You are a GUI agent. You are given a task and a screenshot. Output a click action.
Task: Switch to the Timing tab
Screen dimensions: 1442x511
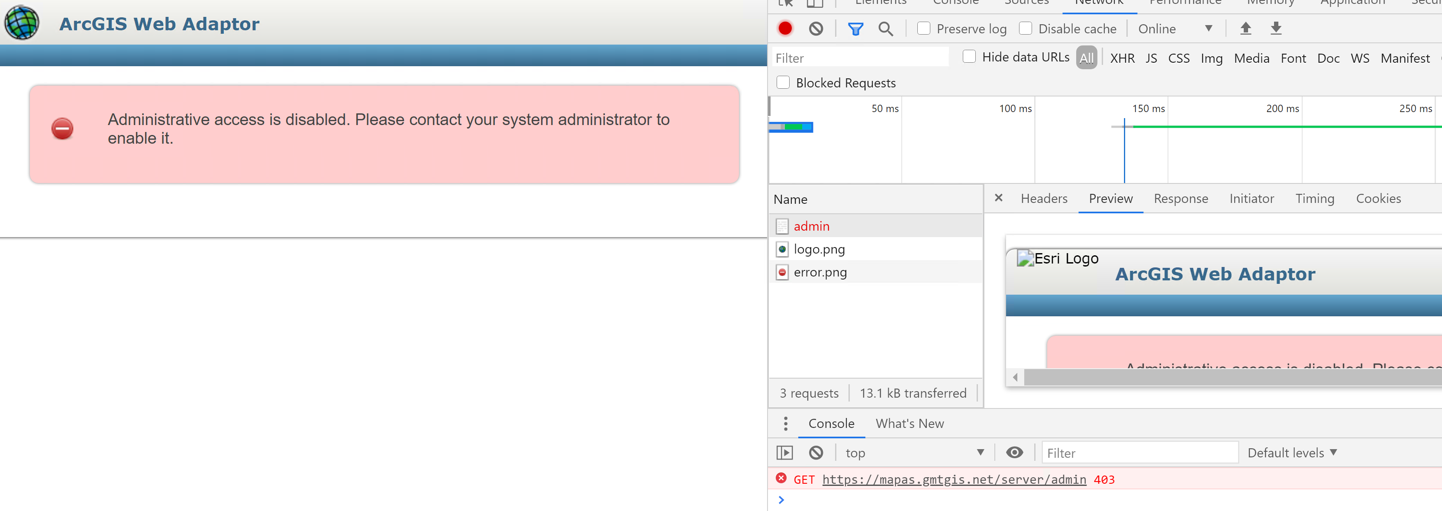[x=1314, y=198]
